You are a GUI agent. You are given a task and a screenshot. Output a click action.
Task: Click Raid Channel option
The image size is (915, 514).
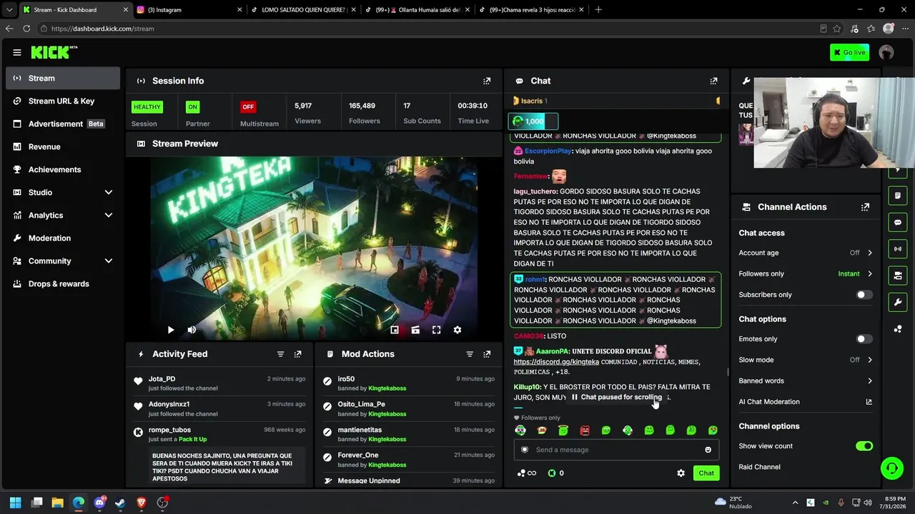pyautogui.click(x=759, y=467)
